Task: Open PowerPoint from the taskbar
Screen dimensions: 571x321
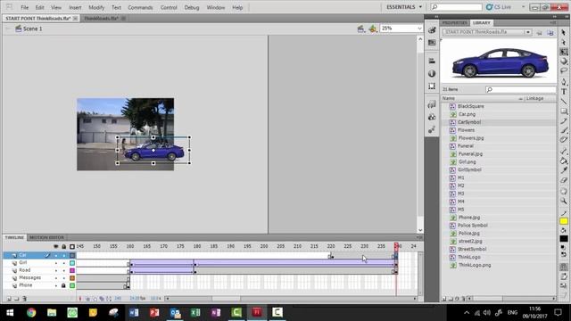Action: 154,313
